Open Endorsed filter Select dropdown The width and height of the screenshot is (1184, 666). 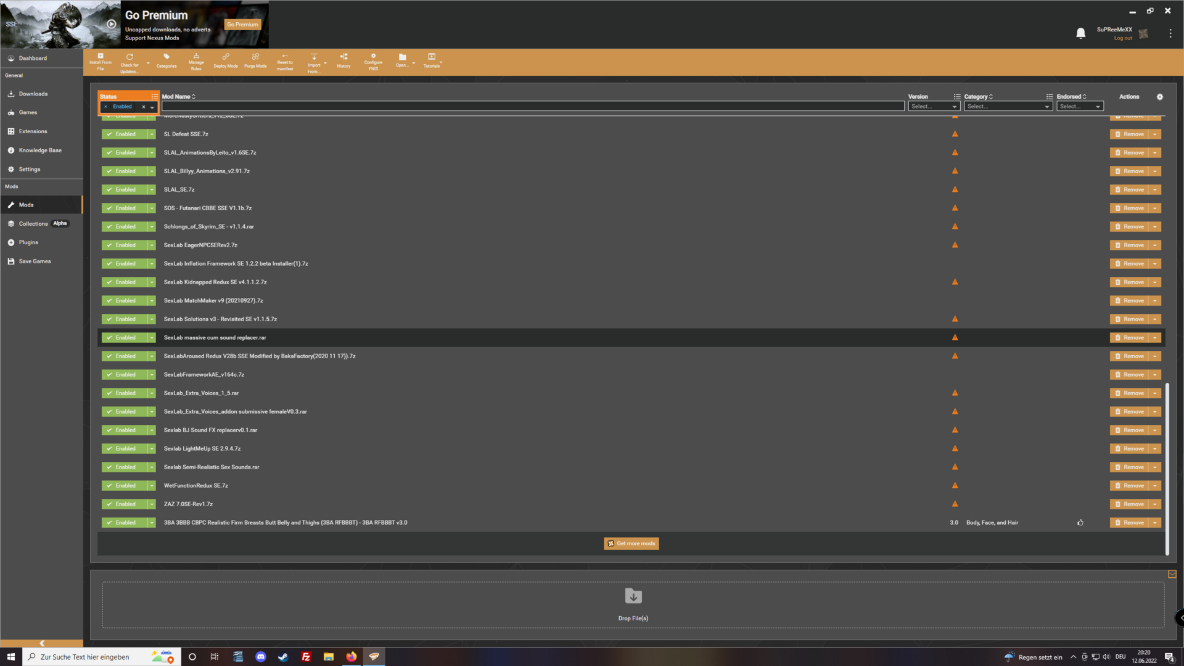[x=1079, y=107]
